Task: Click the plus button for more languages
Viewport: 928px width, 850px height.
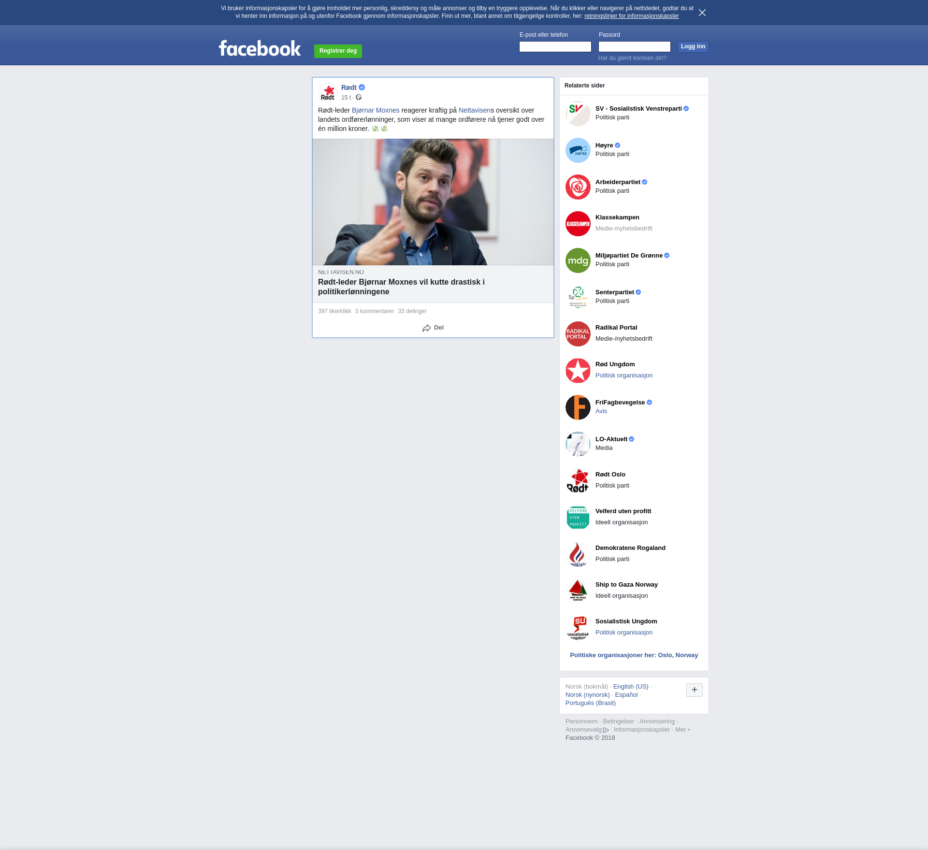Action: coord(695,690)
